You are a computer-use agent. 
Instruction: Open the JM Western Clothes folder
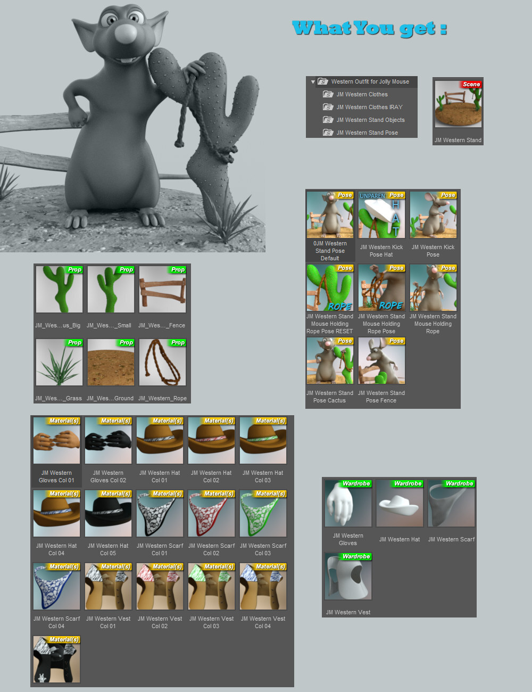tap(362, 94)
